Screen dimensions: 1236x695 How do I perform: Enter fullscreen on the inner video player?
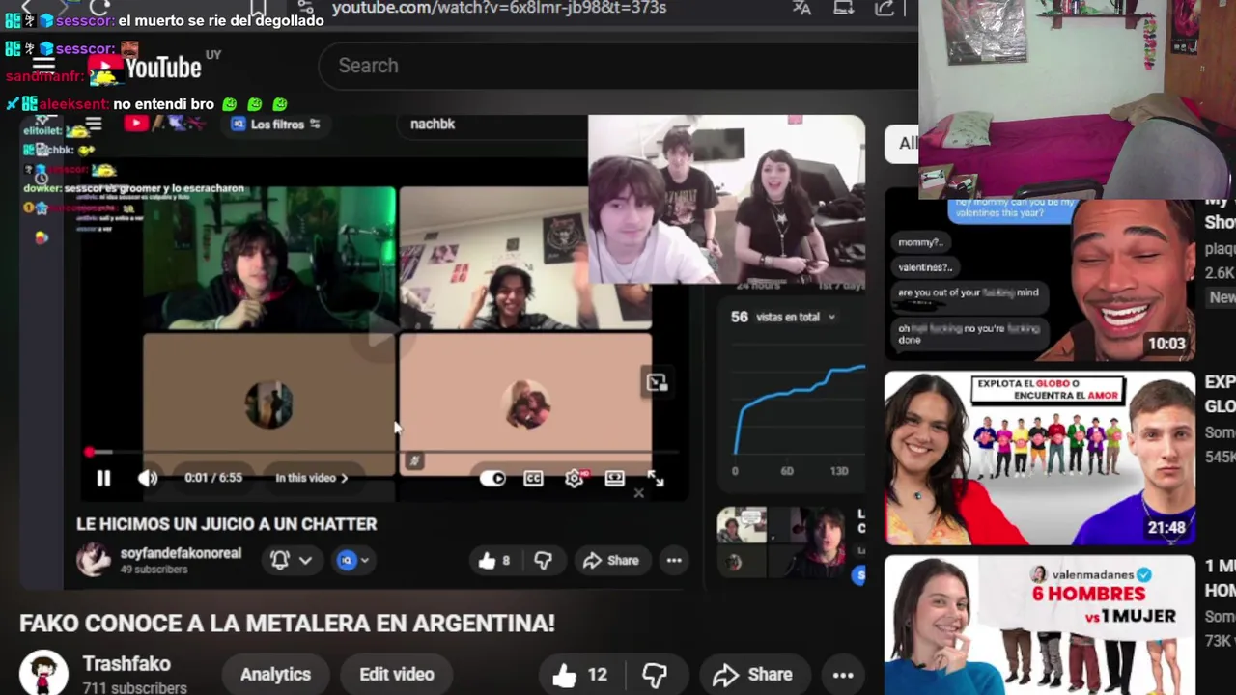click(656, 478)
